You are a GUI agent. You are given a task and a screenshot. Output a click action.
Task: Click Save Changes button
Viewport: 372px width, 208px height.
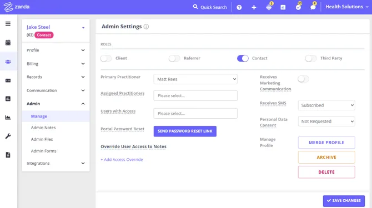[x=344, y=201]
